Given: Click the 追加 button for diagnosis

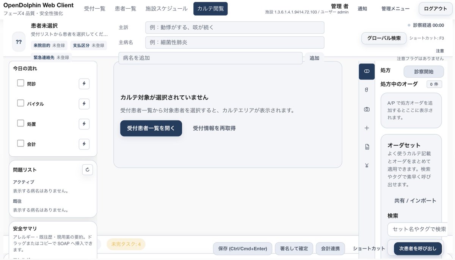Looking at the screenshot, I should 314,58.
